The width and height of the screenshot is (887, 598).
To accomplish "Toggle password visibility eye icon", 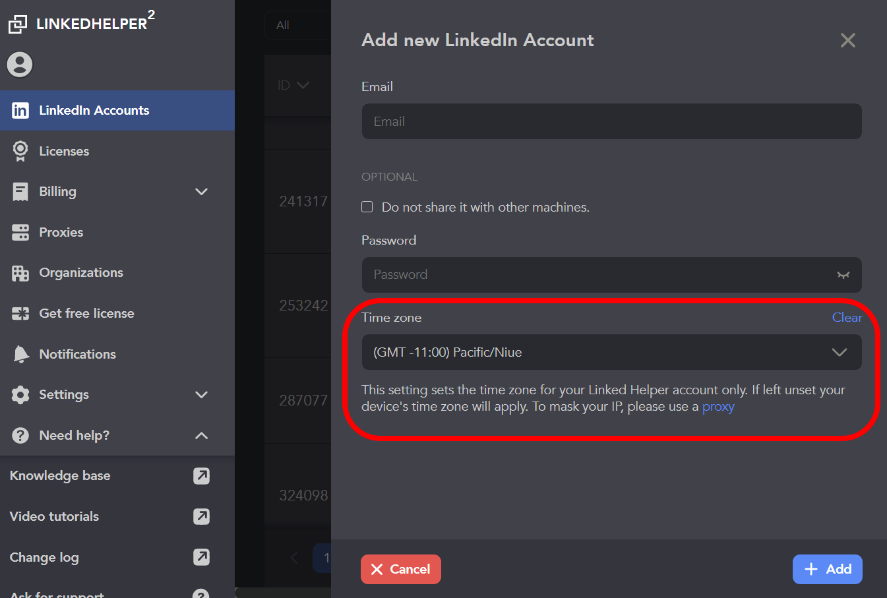I will (843, 275).
